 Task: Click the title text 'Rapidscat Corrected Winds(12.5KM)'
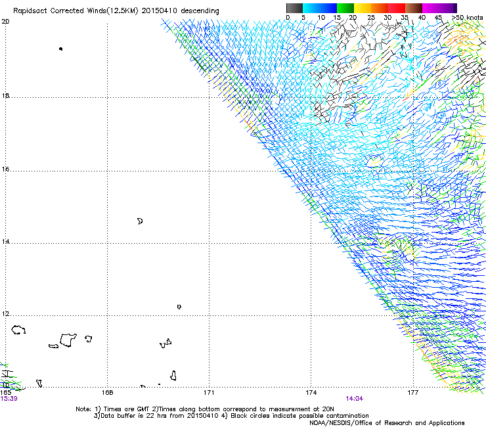pos(76,11)
